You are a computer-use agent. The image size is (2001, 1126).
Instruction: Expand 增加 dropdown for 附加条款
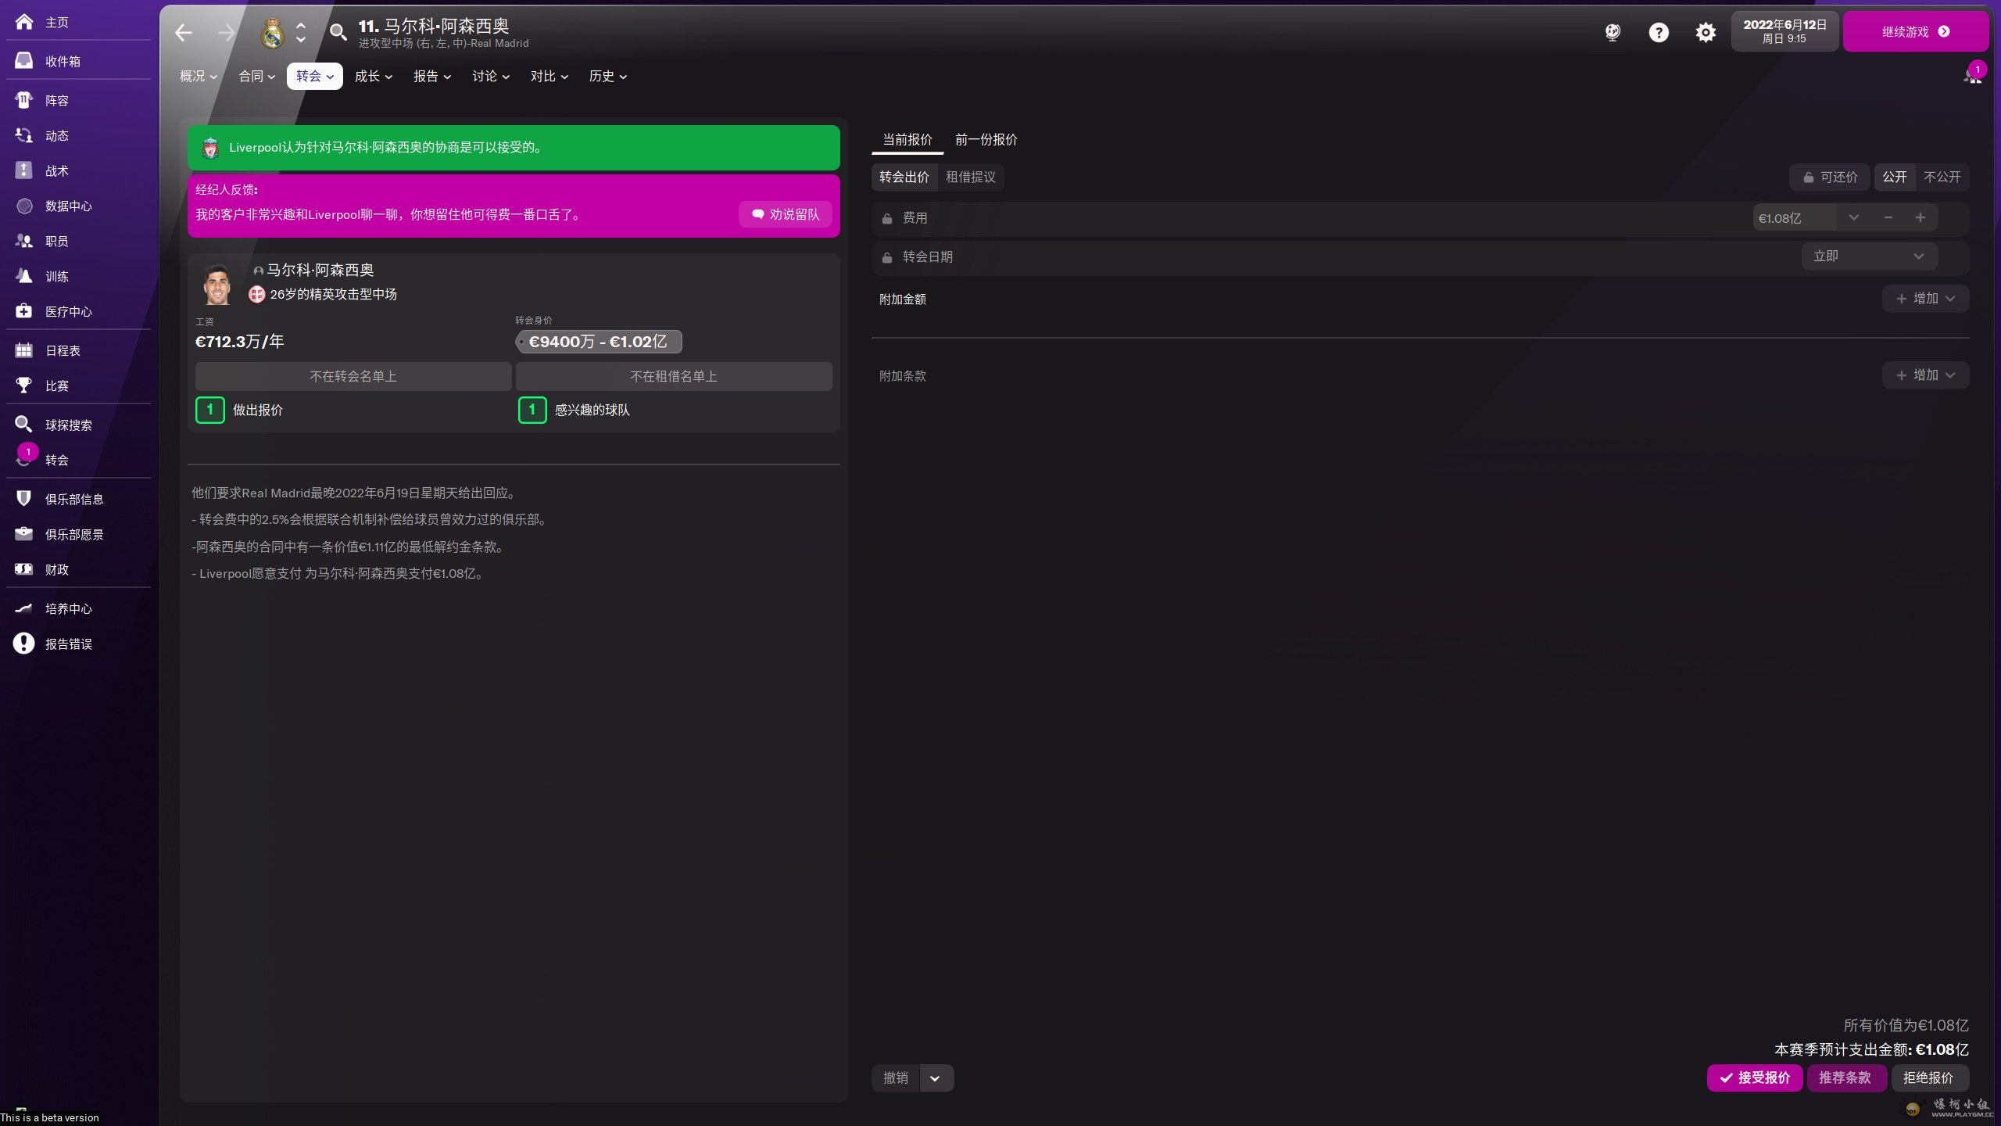point(1925,375)
